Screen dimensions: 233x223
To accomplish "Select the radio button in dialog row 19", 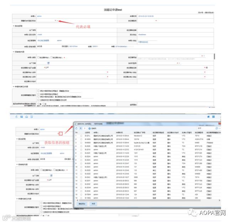I will pos(81,198).
